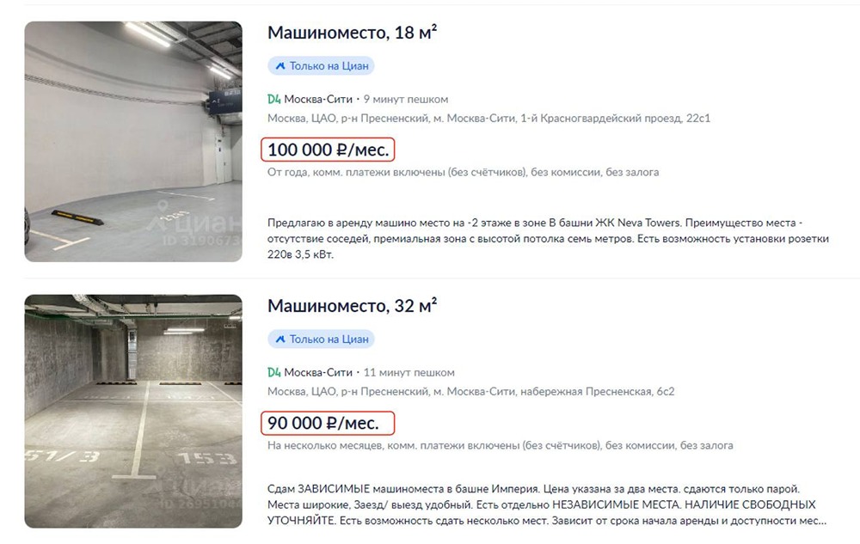Select building number 6с2 in the address
Screen dimensions: 860x544
point(661,392)
